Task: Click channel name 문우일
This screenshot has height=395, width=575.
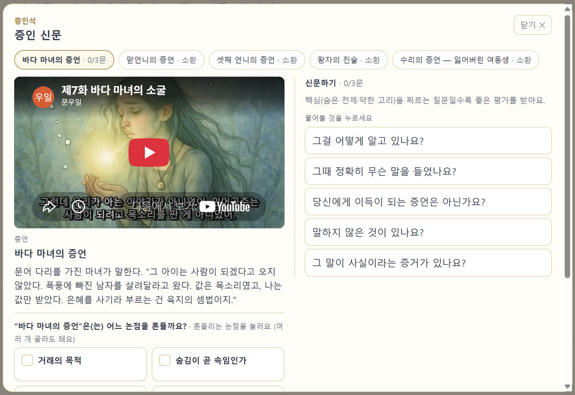Action: point(71,102)
